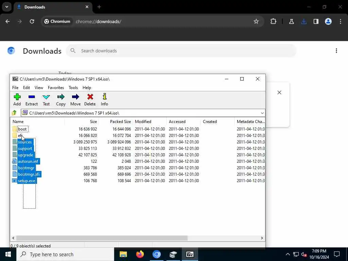Open the notification center icon
This screenshot has width=348, height=261.
pyautogui.click(x=337, y=254)
